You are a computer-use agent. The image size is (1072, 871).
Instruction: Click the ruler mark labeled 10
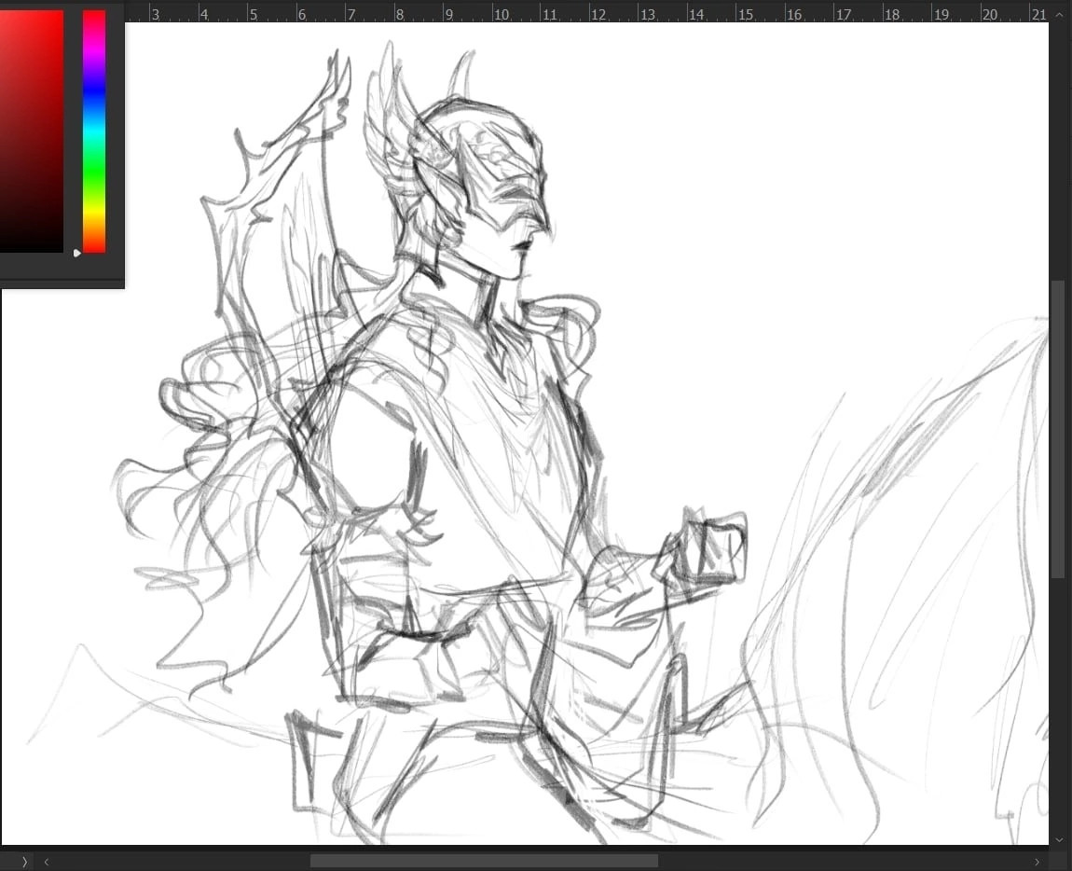coord(502,14)
